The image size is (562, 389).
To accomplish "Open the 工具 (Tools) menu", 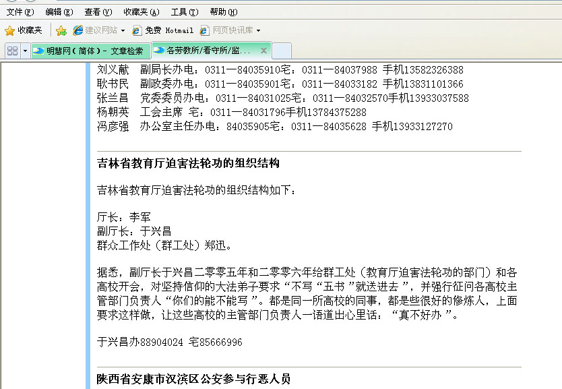I will point(184,12).
